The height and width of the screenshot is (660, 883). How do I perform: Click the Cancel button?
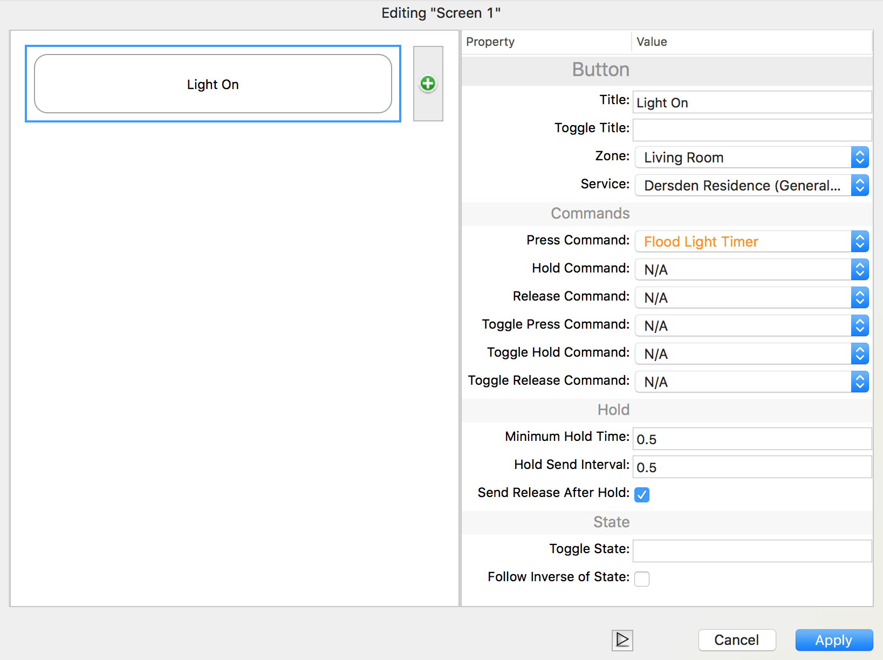(736, 640)
